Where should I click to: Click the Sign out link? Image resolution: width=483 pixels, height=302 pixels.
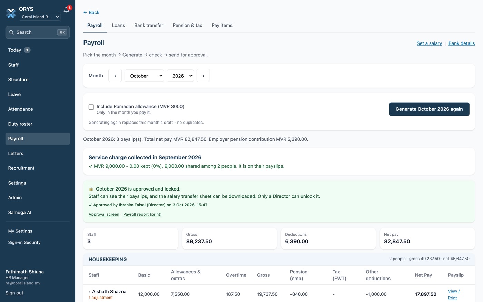(x=14, y=293)
